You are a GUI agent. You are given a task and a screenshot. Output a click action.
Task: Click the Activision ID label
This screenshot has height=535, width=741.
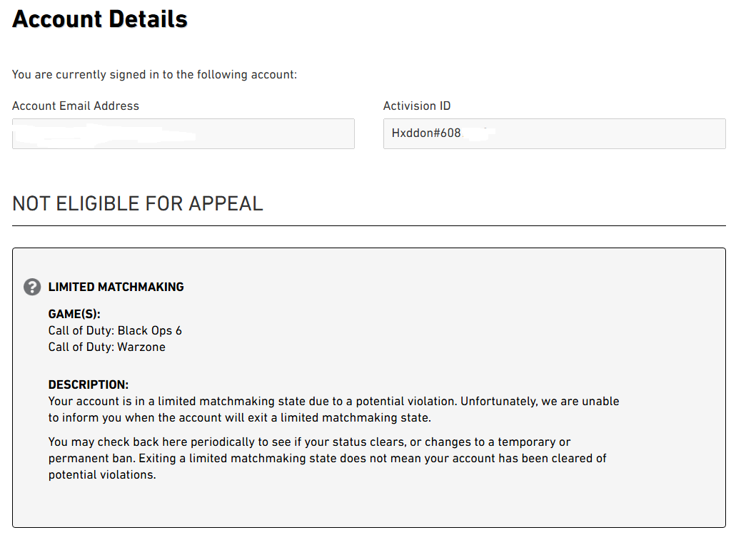click(x=417, y=106)
